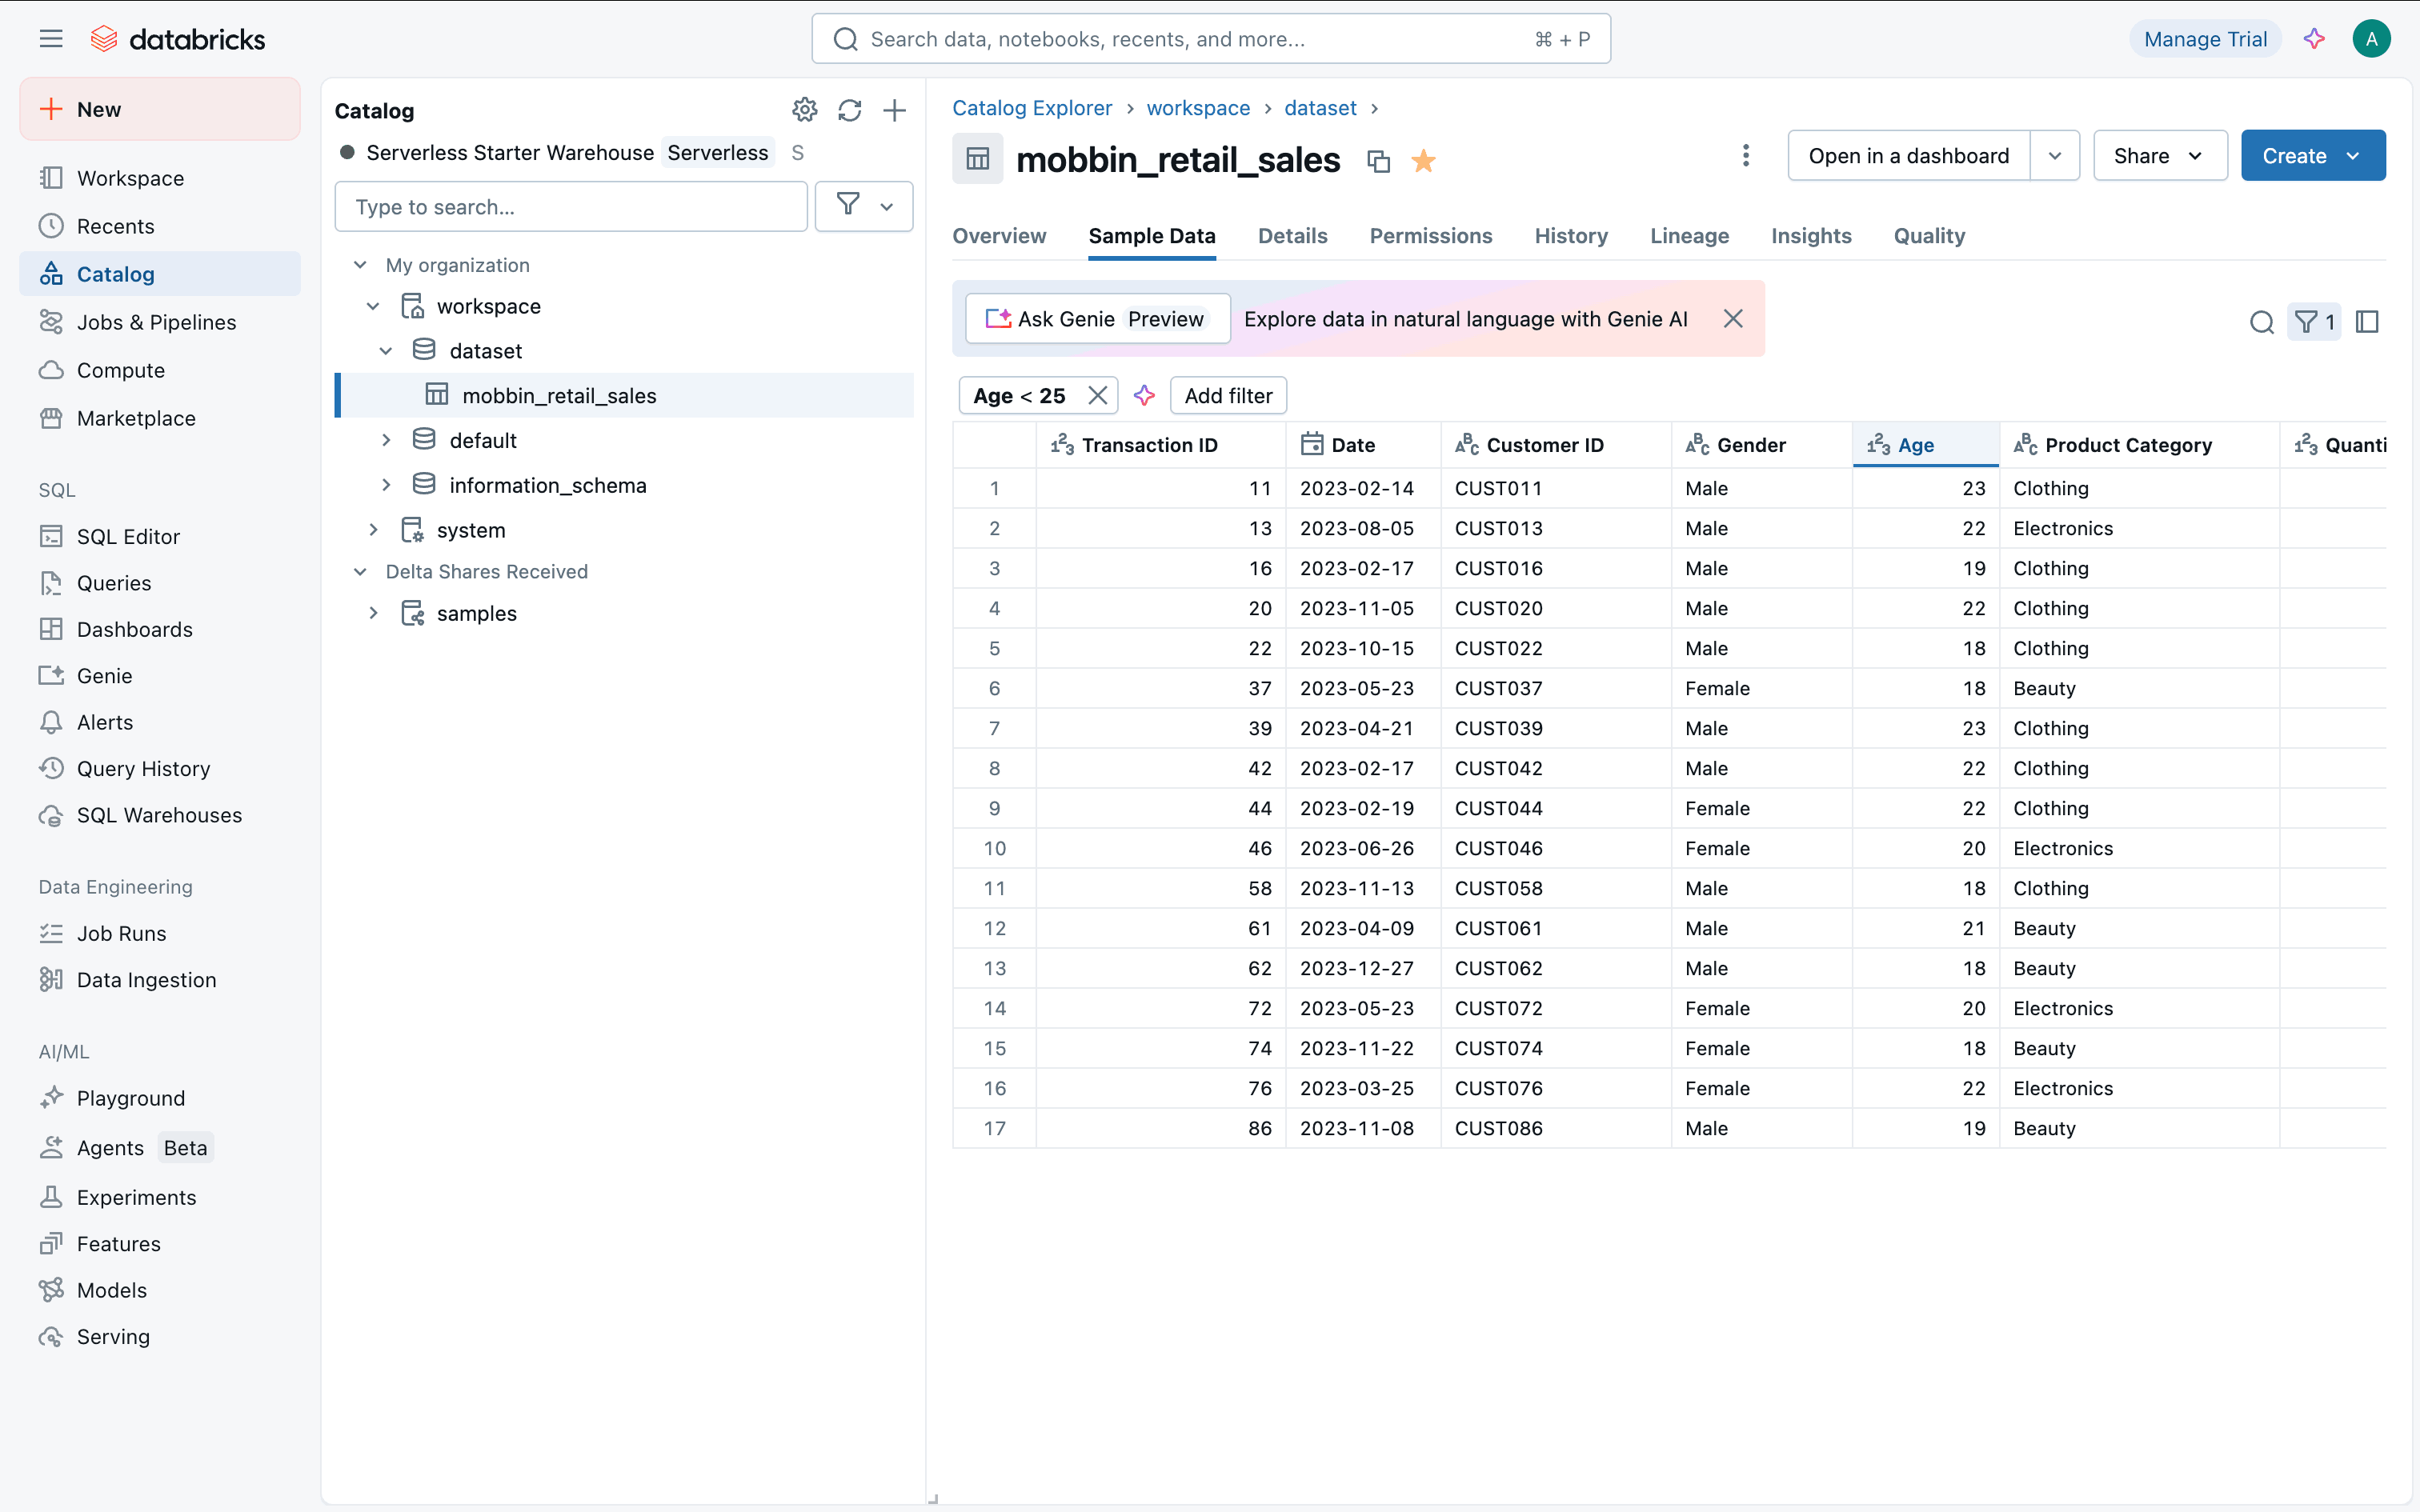Click the search icon above data table
This screenshot has width=2420, height=1512.
2261,322
